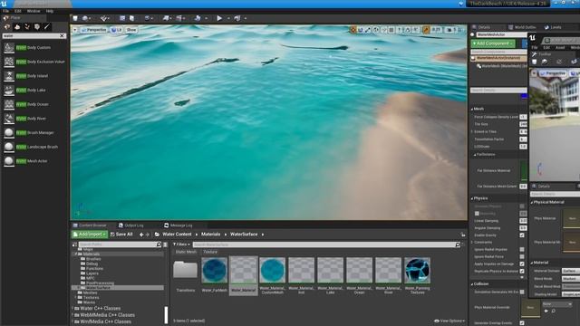580x326 pixels.
Task: Select Water Brush Manager sphere icon
Action: [9, 132]
